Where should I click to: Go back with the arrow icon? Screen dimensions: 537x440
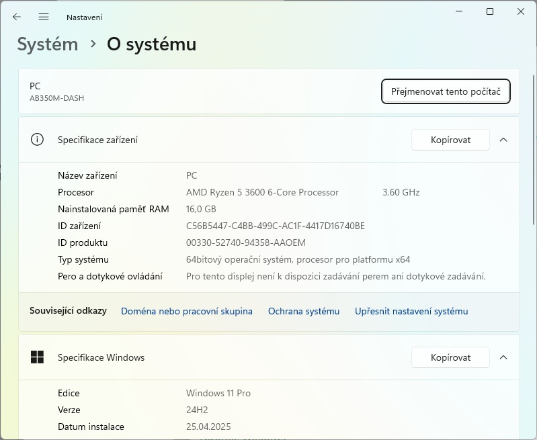coord(16,17)
